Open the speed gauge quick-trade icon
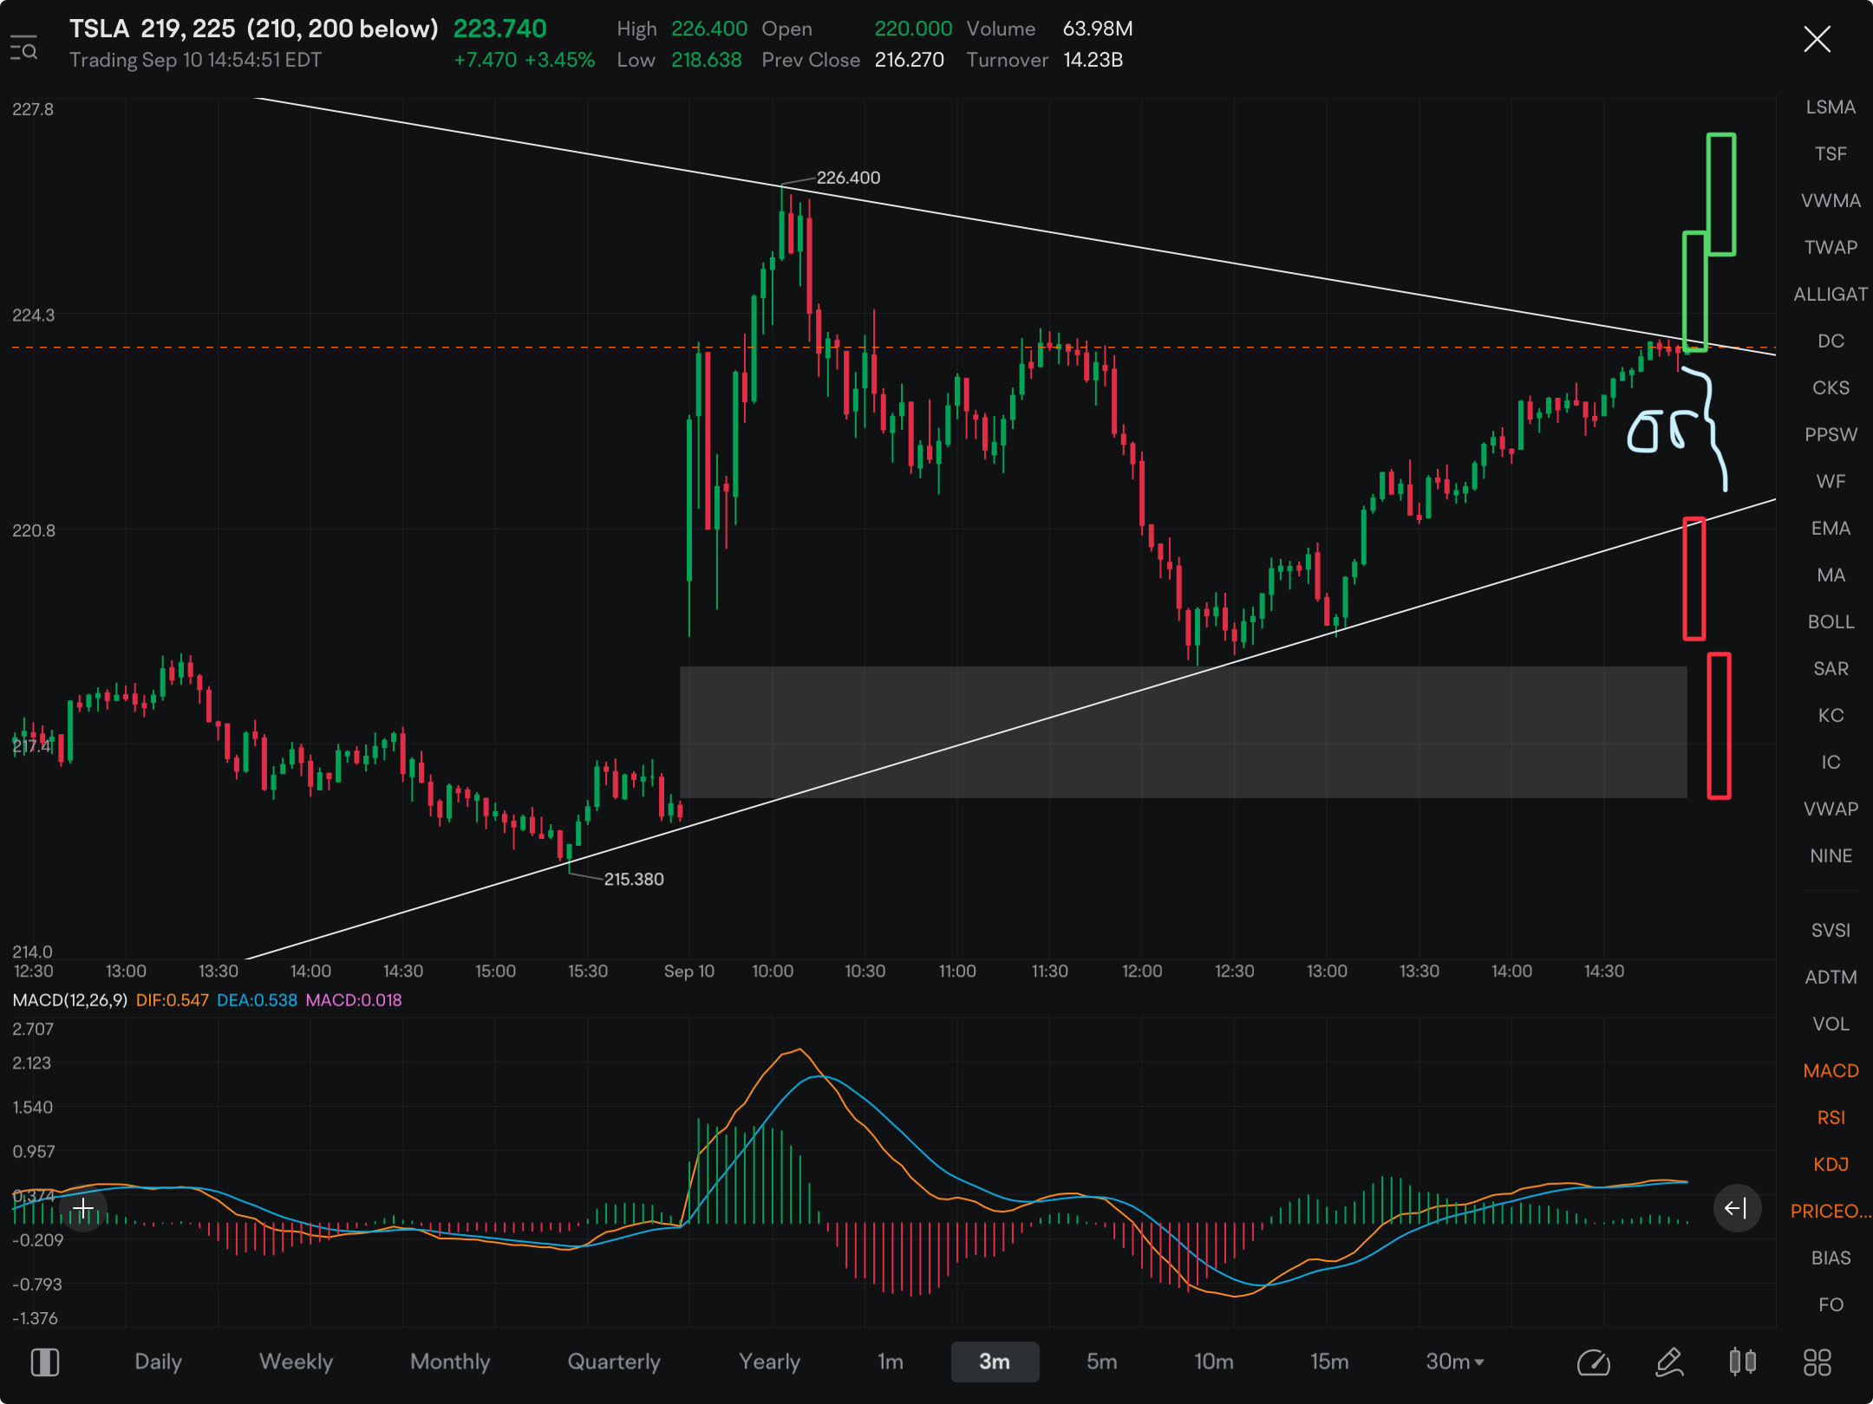The height and width of the screenshot is (1404, 1873). tap(1594, 1362)
